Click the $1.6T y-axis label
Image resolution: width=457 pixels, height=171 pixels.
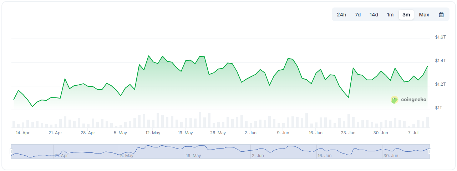[440, 37]
